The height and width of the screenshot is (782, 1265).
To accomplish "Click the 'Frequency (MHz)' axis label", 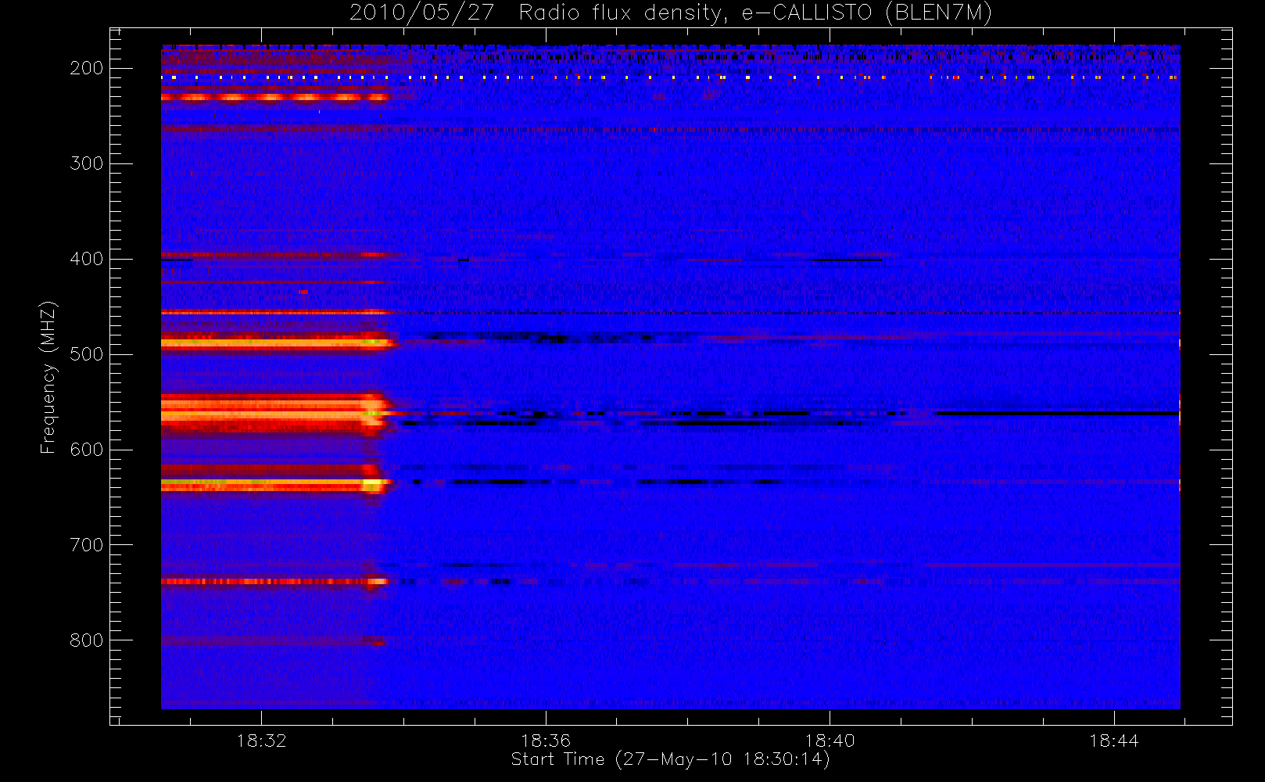I will [48, 377].
